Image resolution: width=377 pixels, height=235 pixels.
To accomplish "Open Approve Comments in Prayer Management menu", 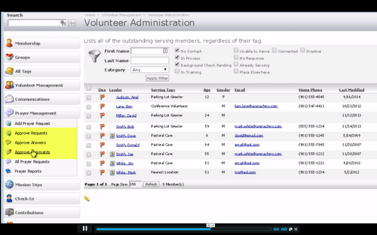I will 32,152.
